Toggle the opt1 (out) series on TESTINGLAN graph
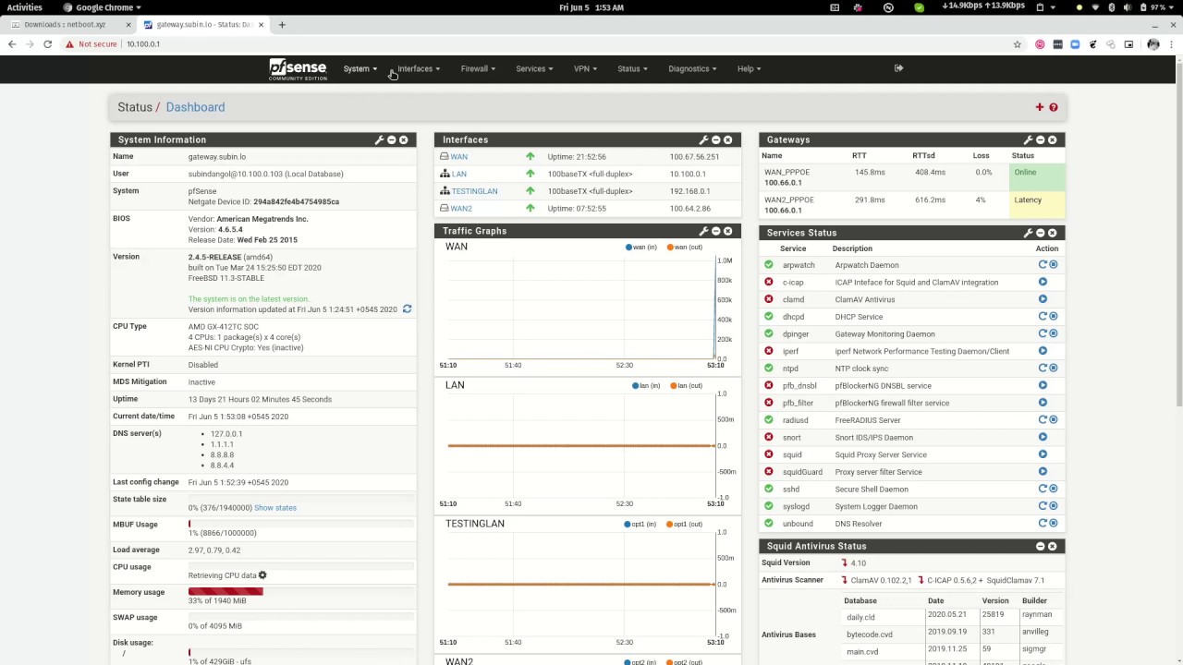Viewport: 1183px width, 665px height. point(685,525)
